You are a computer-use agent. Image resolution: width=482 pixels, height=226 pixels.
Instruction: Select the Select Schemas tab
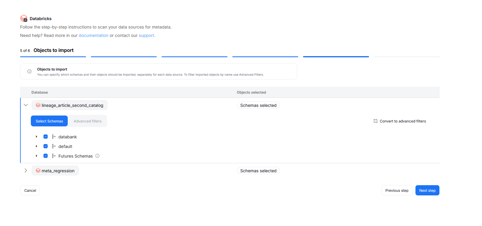tap(49, 121)
